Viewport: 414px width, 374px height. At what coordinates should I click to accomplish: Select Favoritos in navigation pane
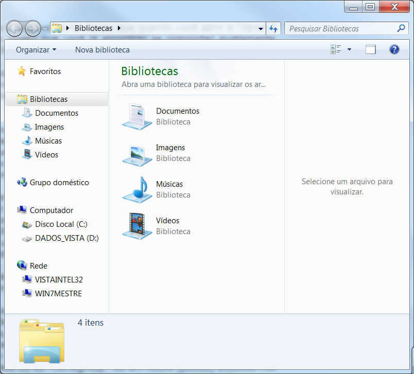pyautogui.click(x=45, y=72)
